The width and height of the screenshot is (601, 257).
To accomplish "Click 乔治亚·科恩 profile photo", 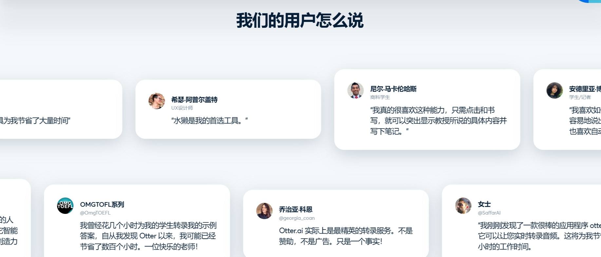I will point(264,211).
